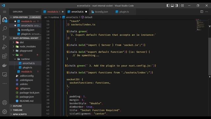Click unsaved dot on errorOut.ts tab
Screen dimensions: 211x119
tap(86, 12)
